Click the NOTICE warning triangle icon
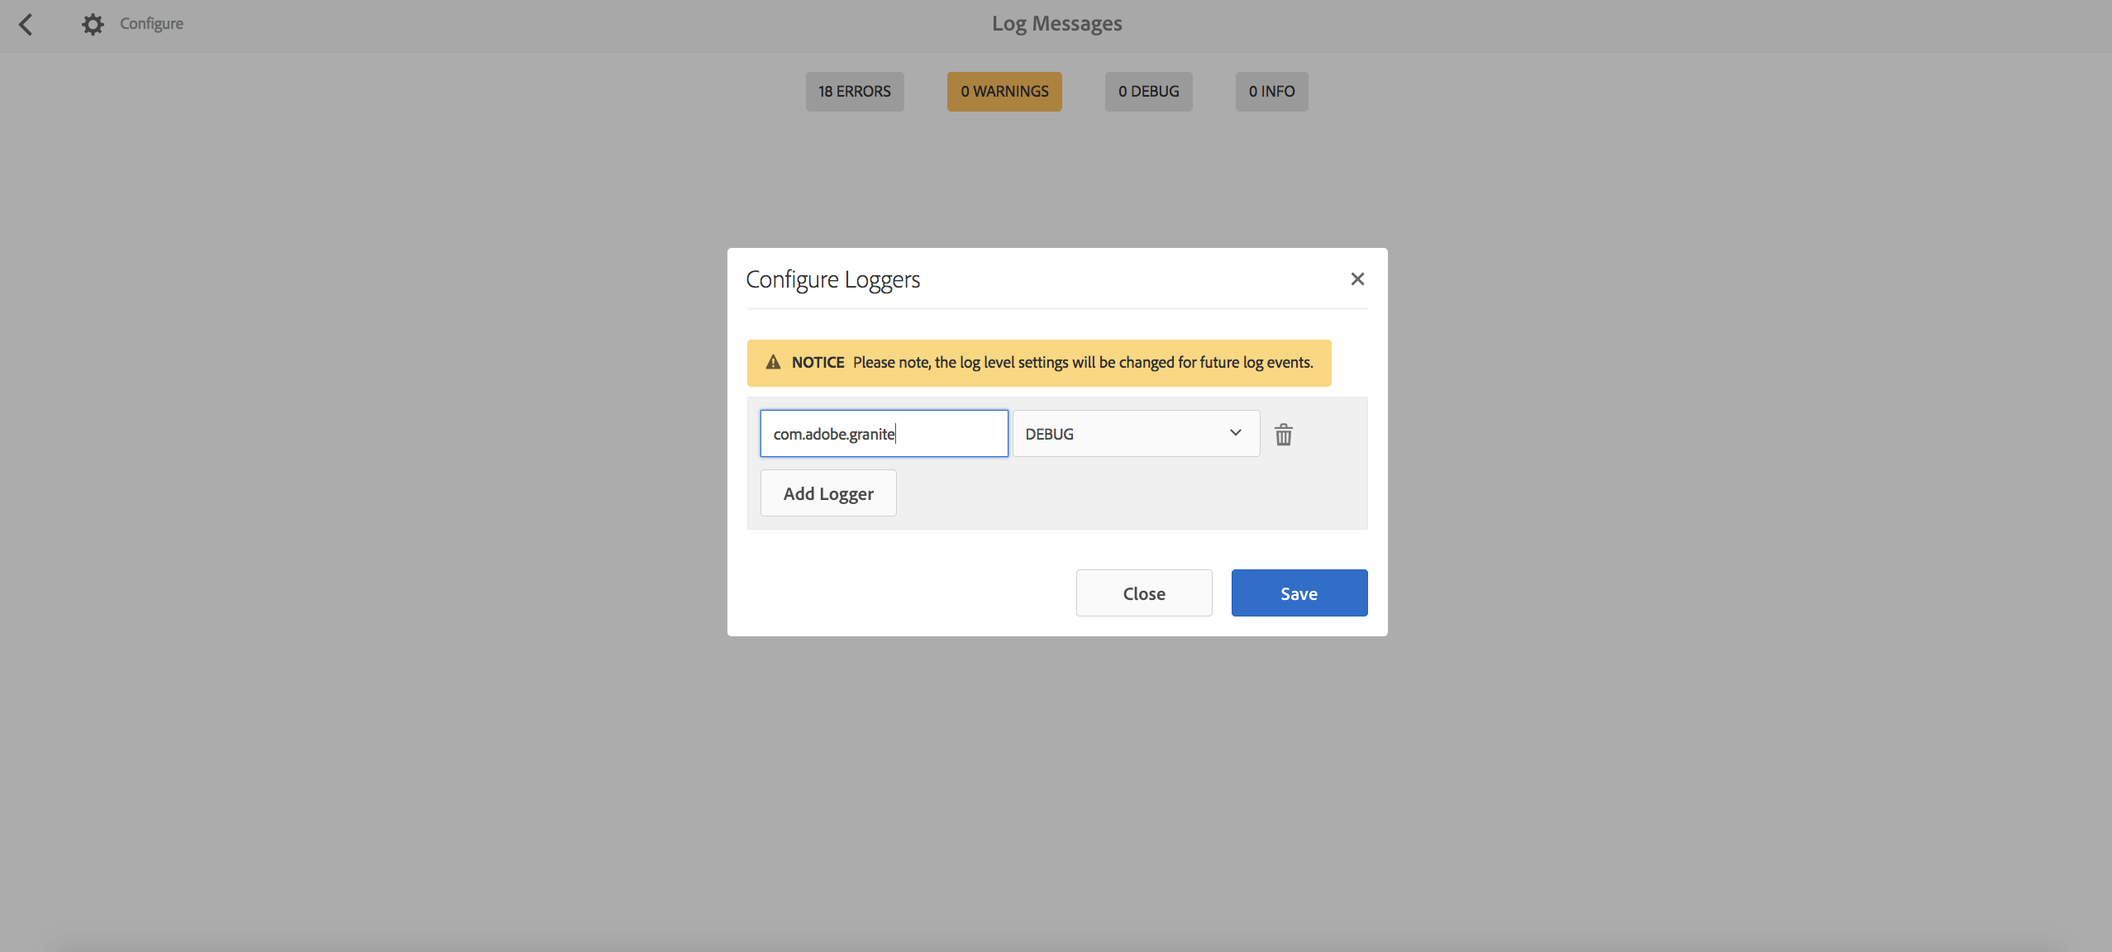The width and height of the screenshot is (2112, 952). (x=773, y=363)
